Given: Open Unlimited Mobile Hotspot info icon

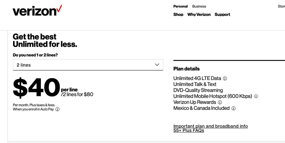Looking at the screenshot, I should click(x=256, y=96).
